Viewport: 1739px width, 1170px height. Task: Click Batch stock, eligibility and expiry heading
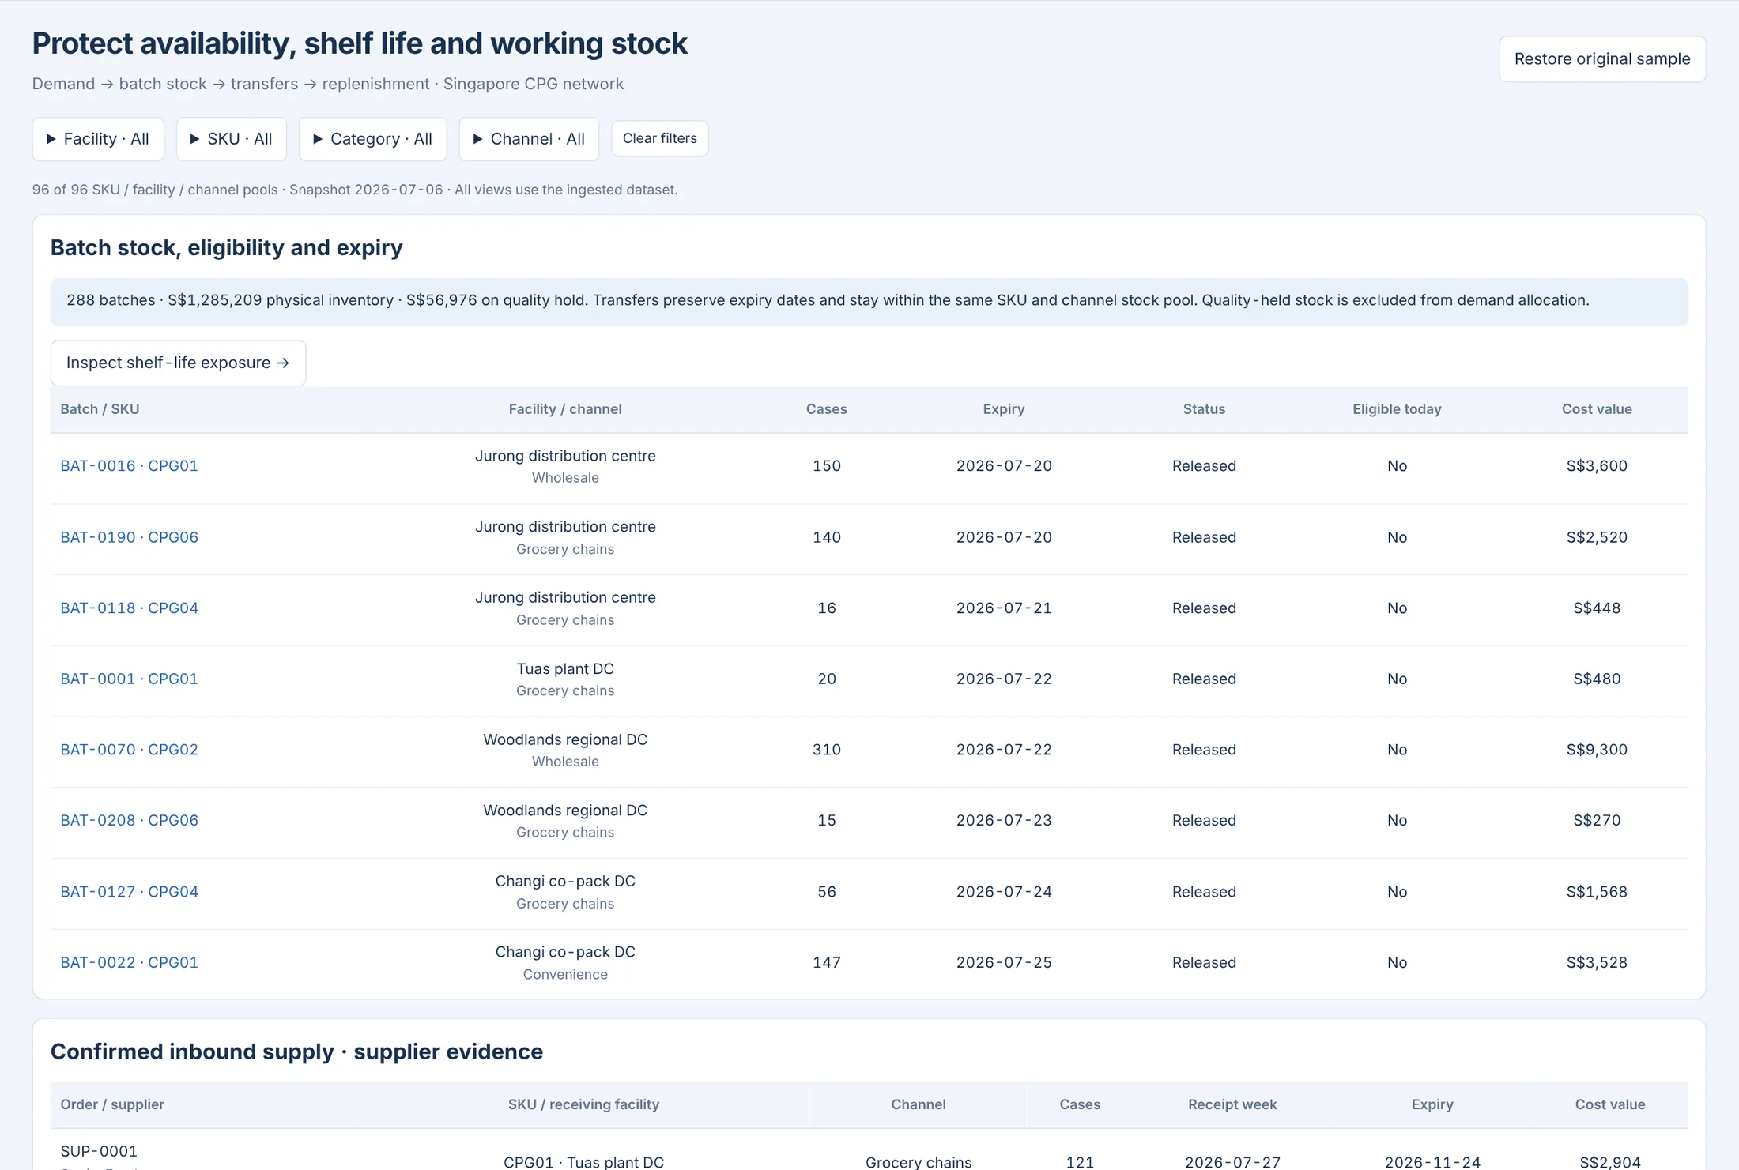pos(227,248)
